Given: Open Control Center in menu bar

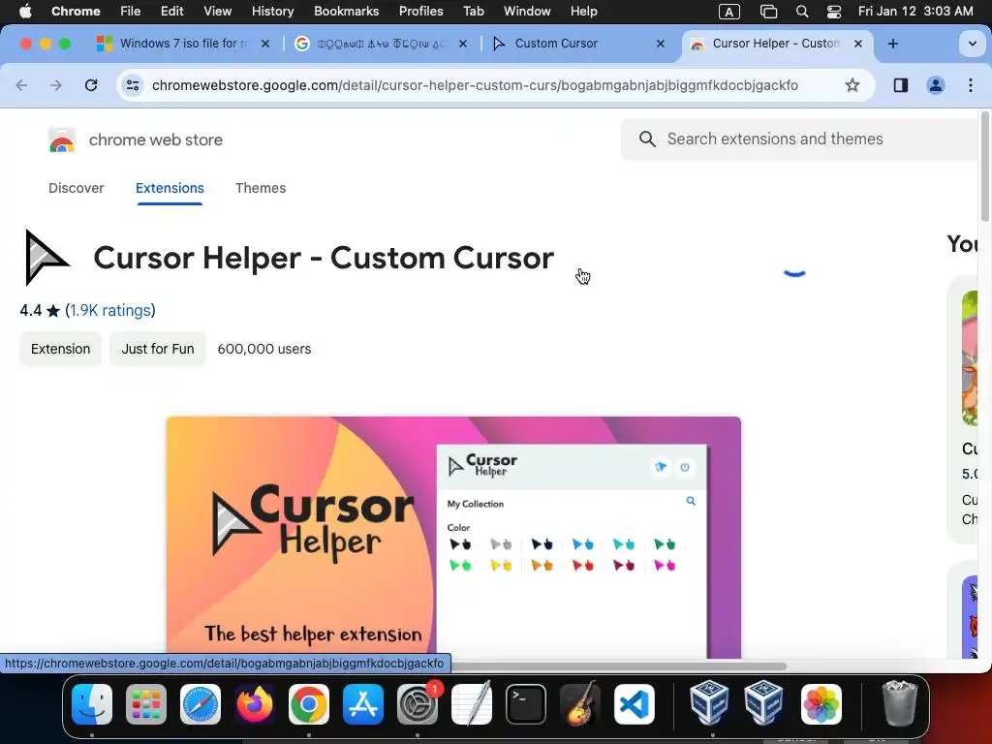Looking at the screenshot, I should (834, 12).
